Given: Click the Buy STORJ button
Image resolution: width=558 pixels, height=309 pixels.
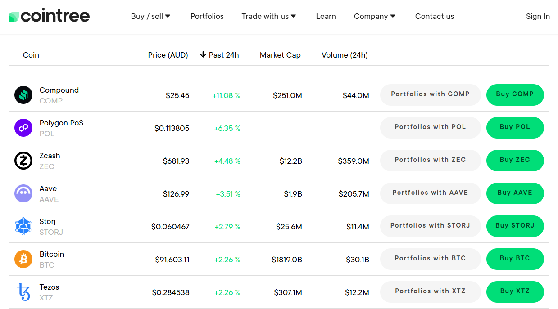Looking at the screenshot, I should point(515,226).
